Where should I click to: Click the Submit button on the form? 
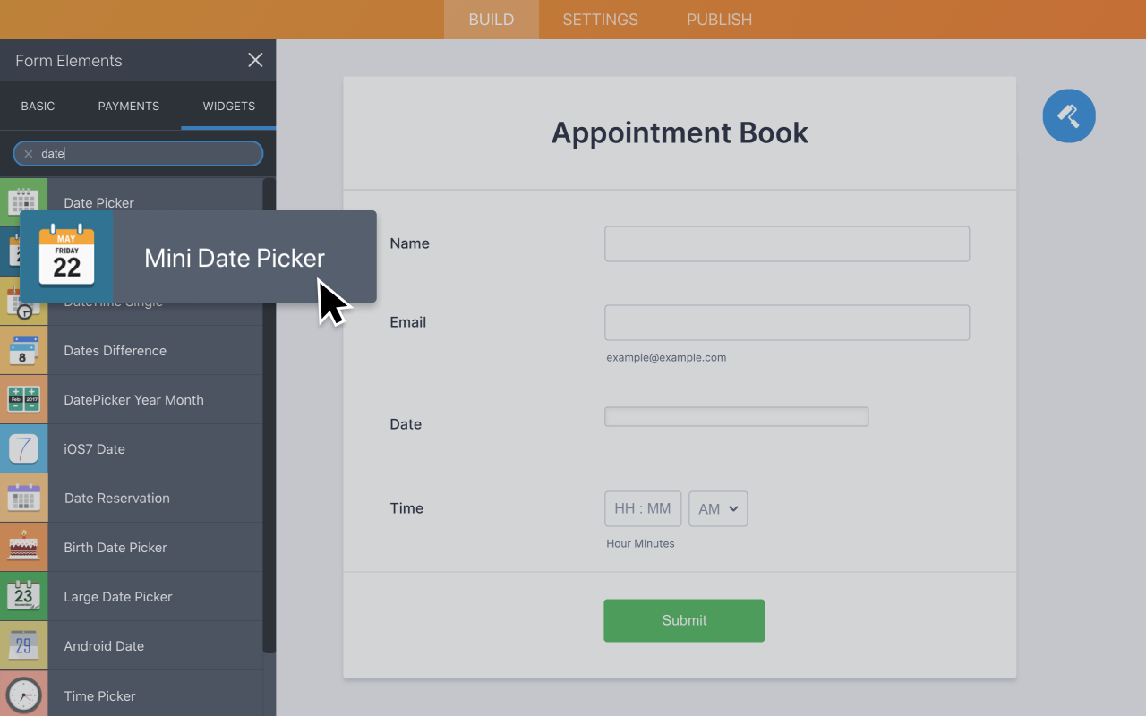[684, 620]
